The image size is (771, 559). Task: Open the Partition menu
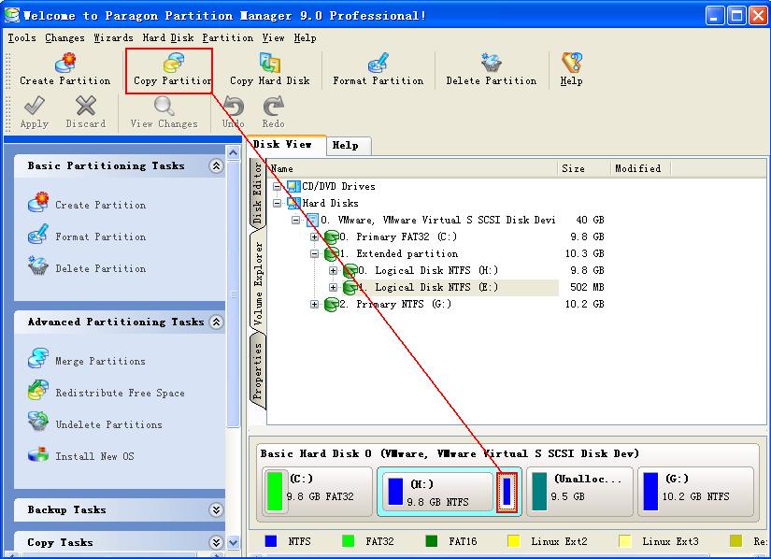(x=228, y=37)
